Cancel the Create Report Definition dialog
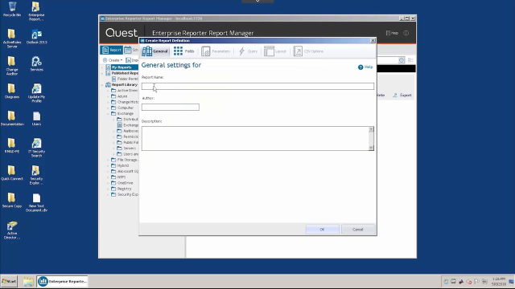515x289 pixels. [357, 230]
